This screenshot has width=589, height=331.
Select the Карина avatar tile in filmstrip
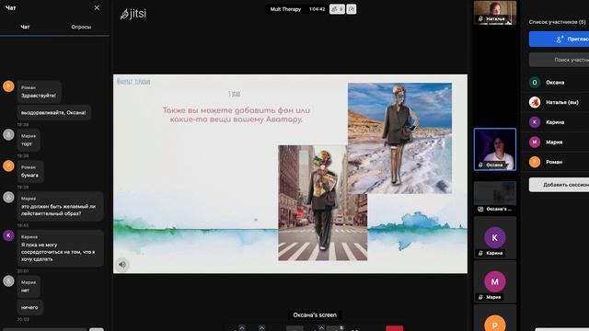(495, 237)
